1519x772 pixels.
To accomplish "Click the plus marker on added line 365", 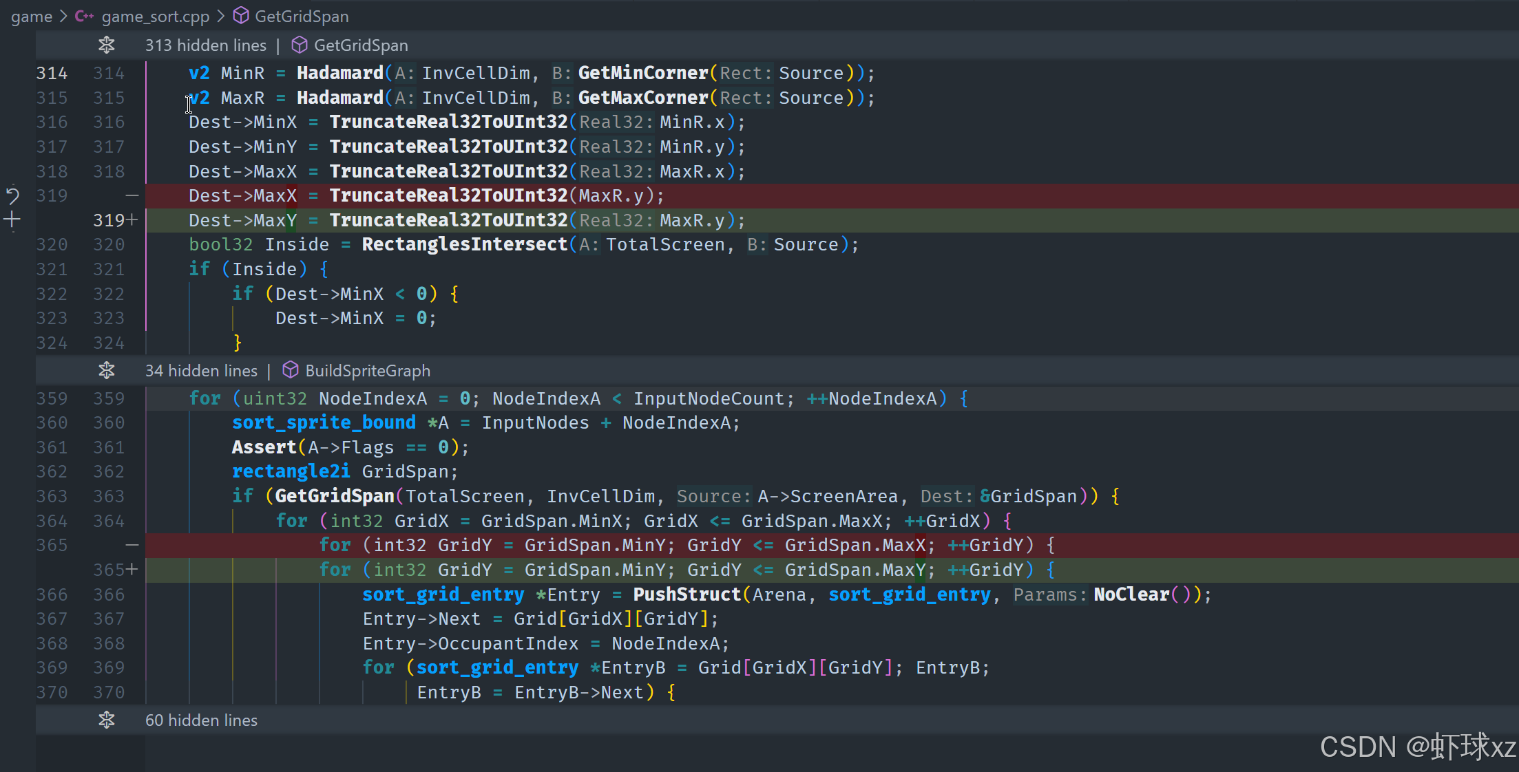I will (132, 570).
